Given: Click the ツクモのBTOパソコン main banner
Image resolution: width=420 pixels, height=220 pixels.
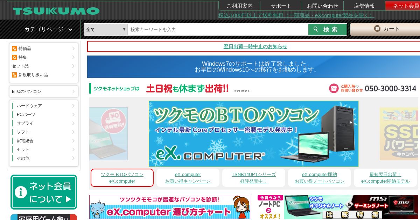Looking at the screenshot, I should (254, 134).
